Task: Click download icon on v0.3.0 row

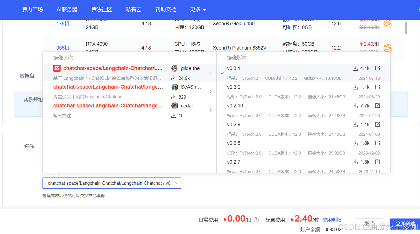Action: [355, 87]
